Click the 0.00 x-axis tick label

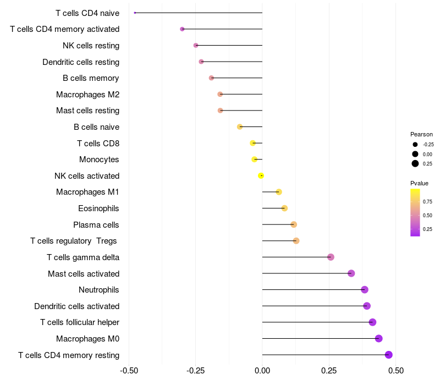click(x=262, y=371)
